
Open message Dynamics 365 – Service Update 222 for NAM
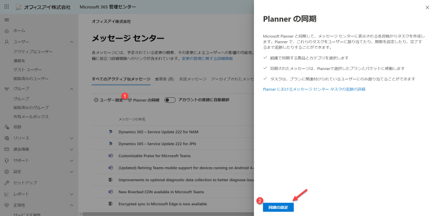(x=158, y=132)
